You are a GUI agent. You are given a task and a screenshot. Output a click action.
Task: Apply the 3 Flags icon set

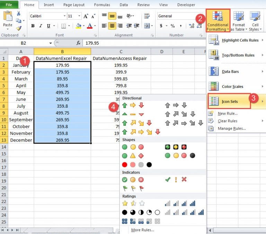[133, 188]
